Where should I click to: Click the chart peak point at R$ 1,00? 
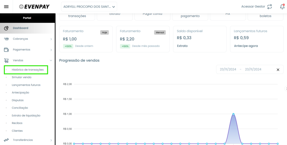coord(233,114)
